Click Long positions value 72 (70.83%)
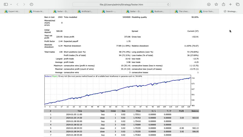Screen dimensions: 243x137 pos(193,52)
